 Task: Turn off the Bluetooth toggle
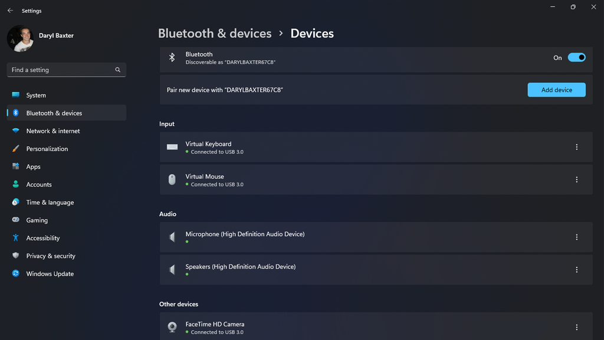576,57
